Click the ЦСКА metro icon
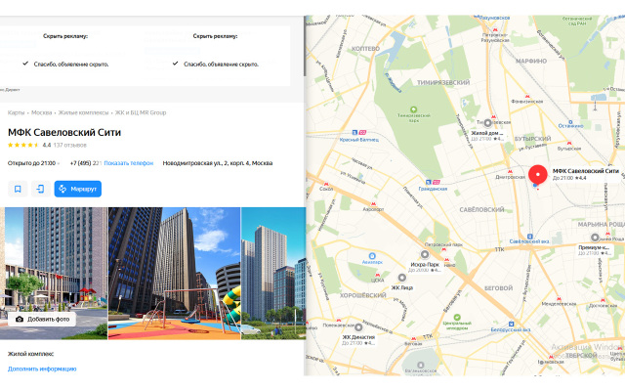Image resolution: width=625 pixels, height=391 pixels. [377, 275]
